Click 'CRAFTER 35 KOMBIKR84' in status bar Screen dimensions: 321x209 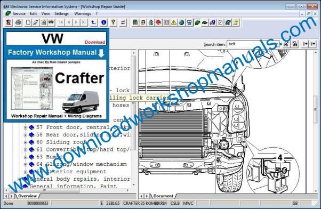click(x=145, y=203)
